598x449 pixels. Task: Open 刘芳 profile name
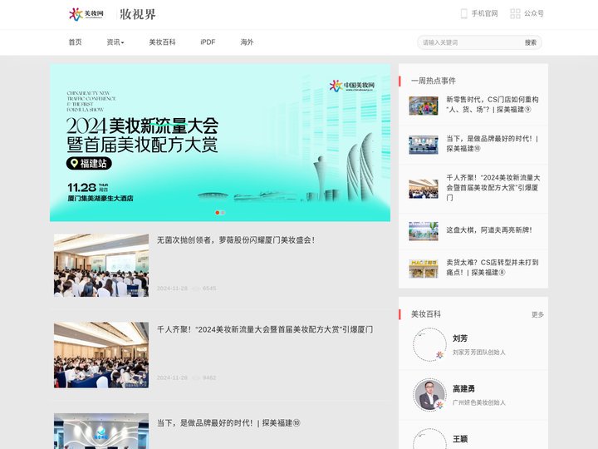(460, 338)
